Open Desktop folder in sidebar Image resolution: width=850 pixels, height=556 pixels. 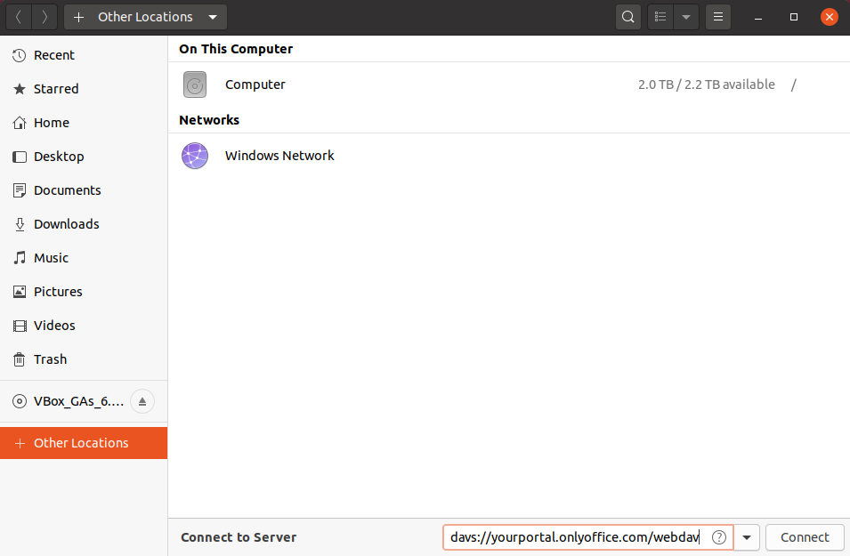click(84, 157)
